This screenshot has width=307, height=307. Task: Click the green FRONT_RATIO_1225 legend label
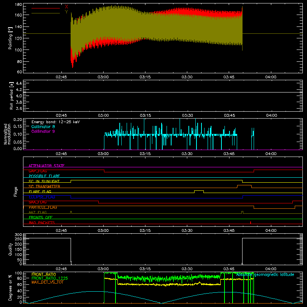coord(50,278)
